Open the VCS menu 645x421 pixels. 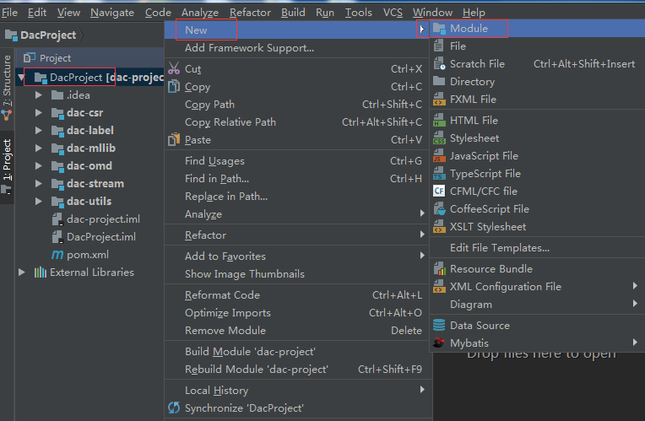click(393, 13)
